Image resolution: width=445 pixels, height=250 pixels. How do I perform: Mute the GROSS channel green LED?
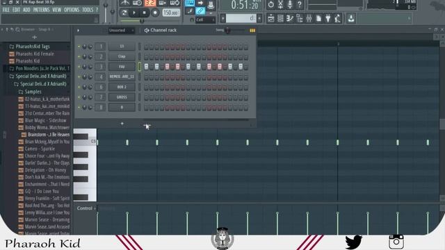pos(79,97)
